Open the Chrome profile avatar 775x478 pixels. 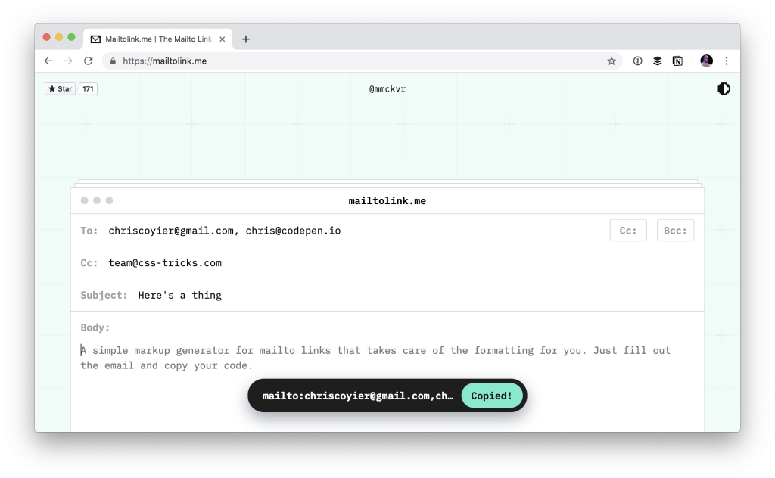coord(706,61)
